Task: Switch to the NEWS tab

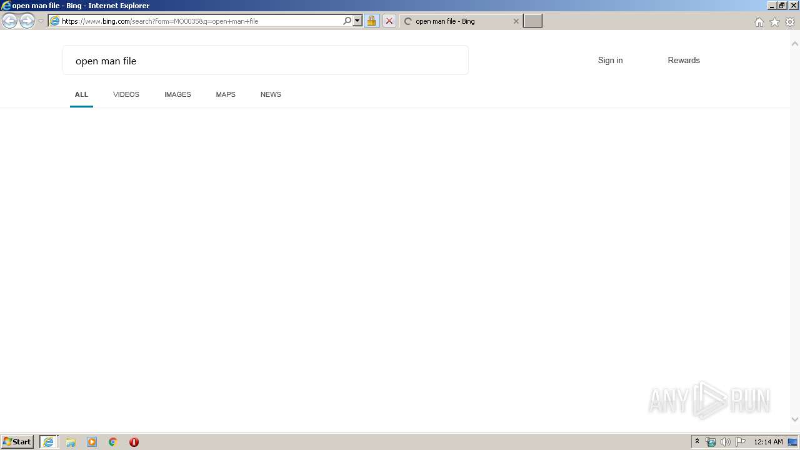Action: coord(271,94)
